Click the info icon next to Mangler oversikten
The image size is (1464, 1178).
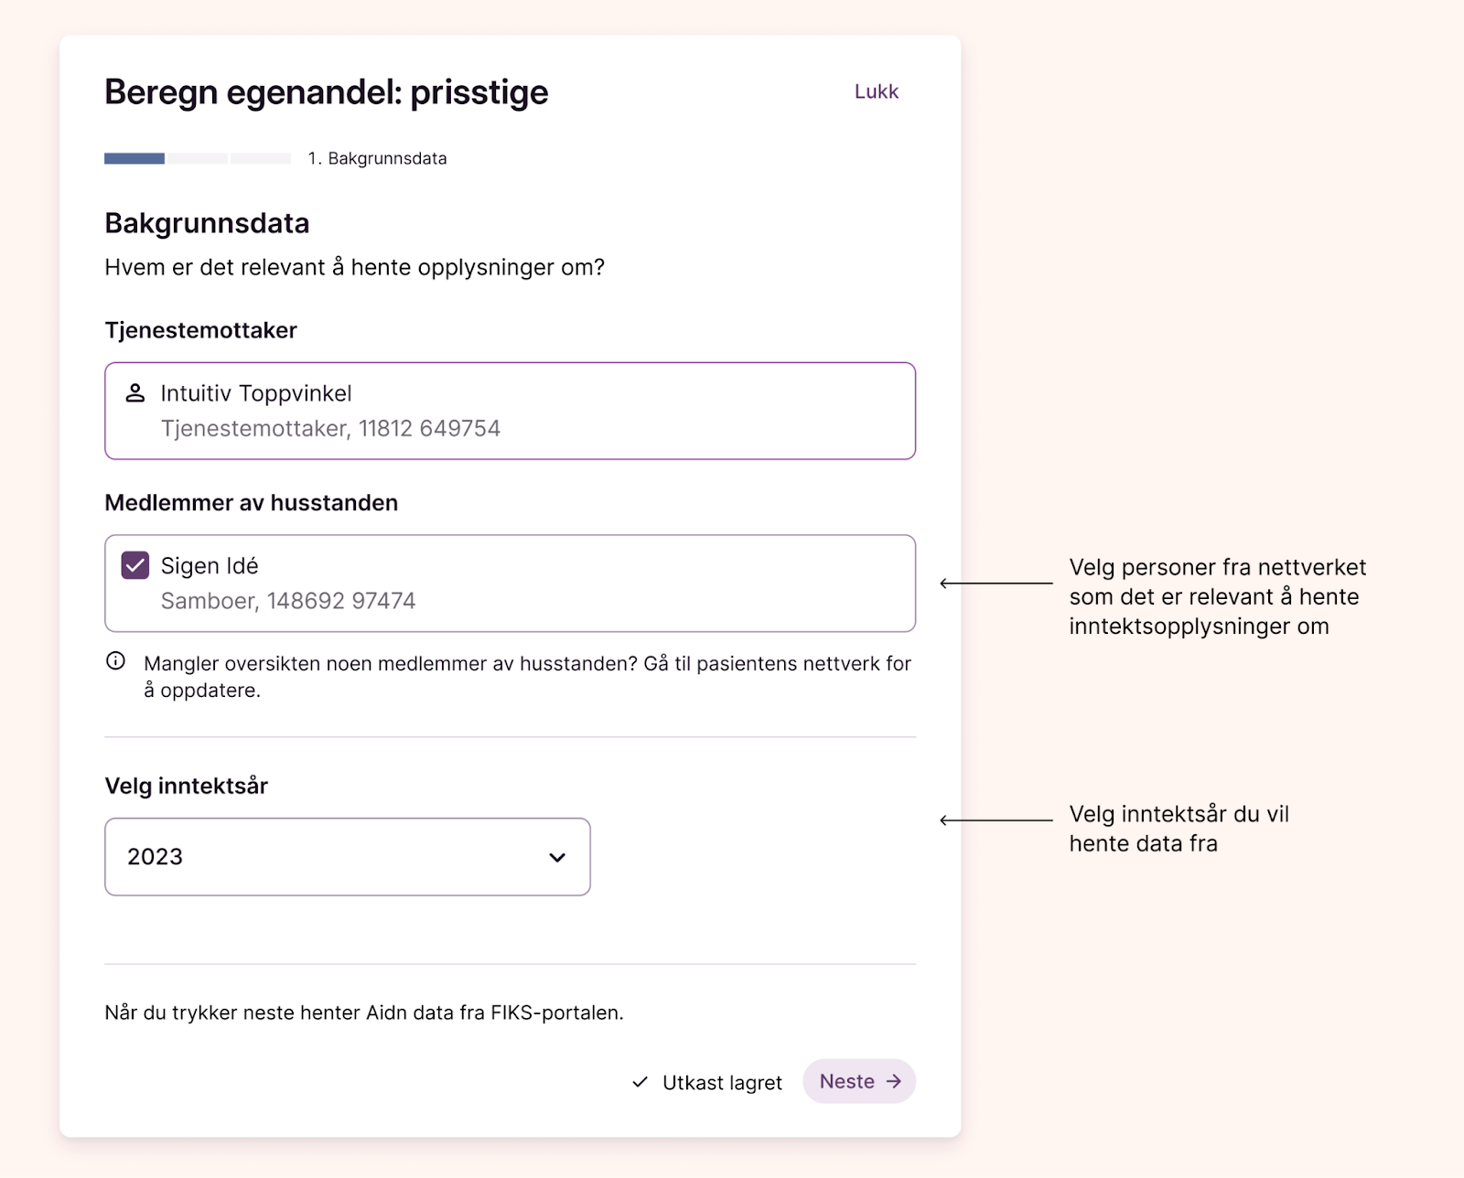(x=116, y=661)
